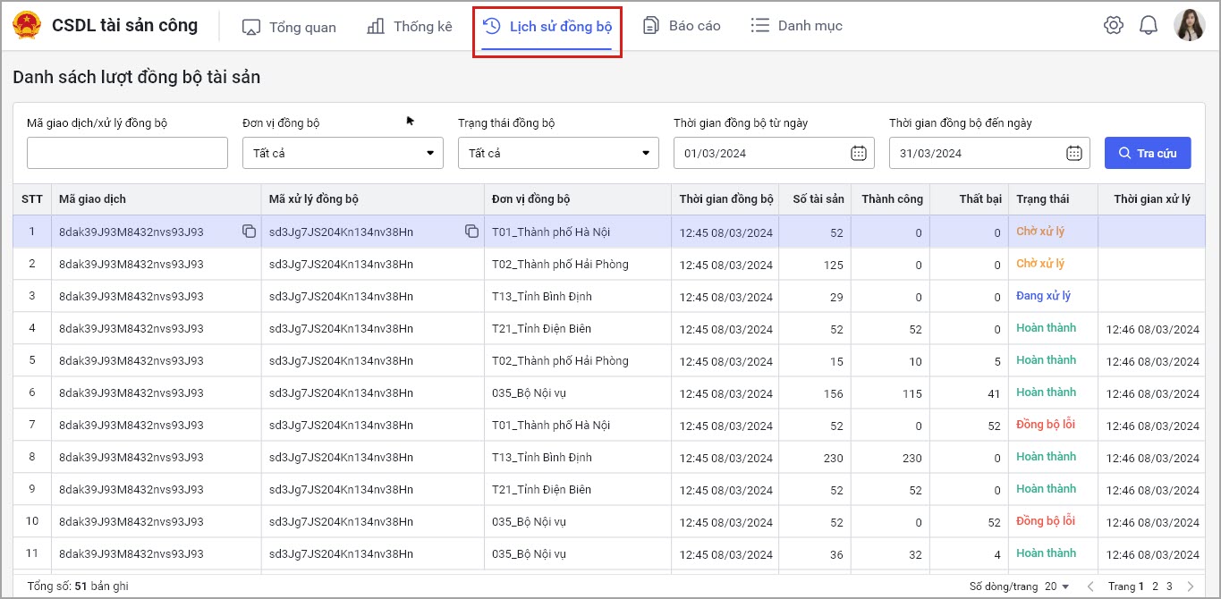Viewport: 1221px width, 599px height.
Task: Open calendar for sync start date
Action: pyautogui.click(x=858, y=153)
